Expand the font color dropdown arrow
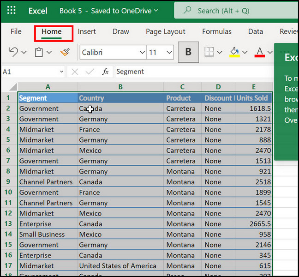299x277 pixels. click(x=270, y=52)
